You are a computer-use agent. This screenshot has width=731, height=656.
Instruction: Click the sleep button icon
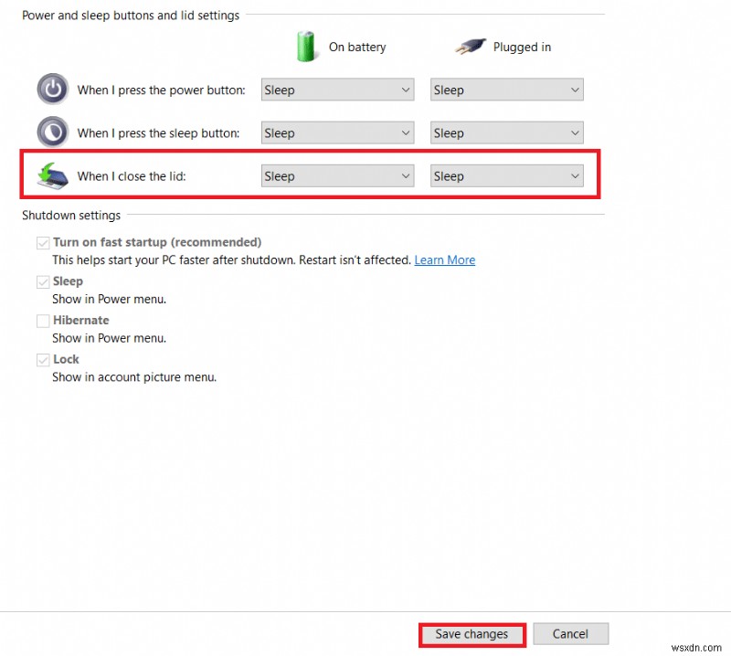(52, 132)
